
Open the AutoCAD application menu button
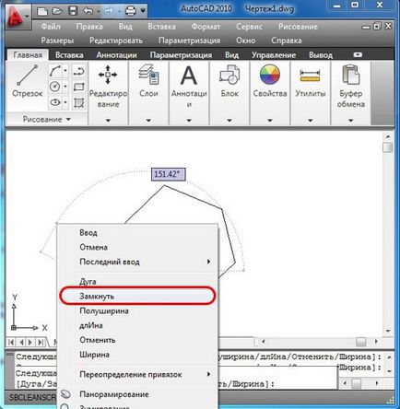point(18,17)
